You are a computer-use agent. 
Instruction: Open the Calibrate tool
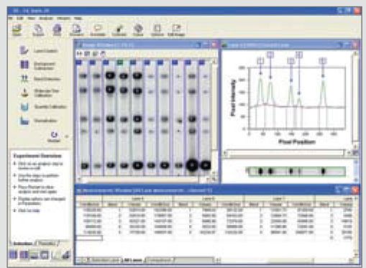[x=119, y=29]
